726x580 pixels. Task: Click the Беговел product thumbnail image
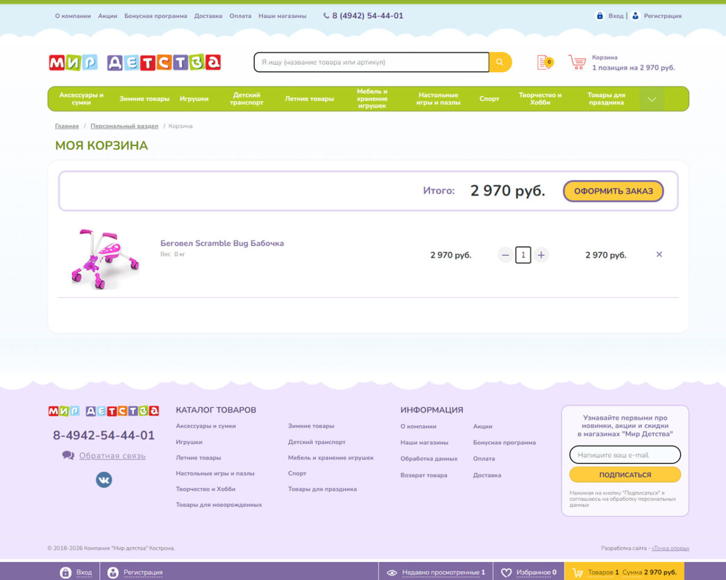[x=105, y=258]
